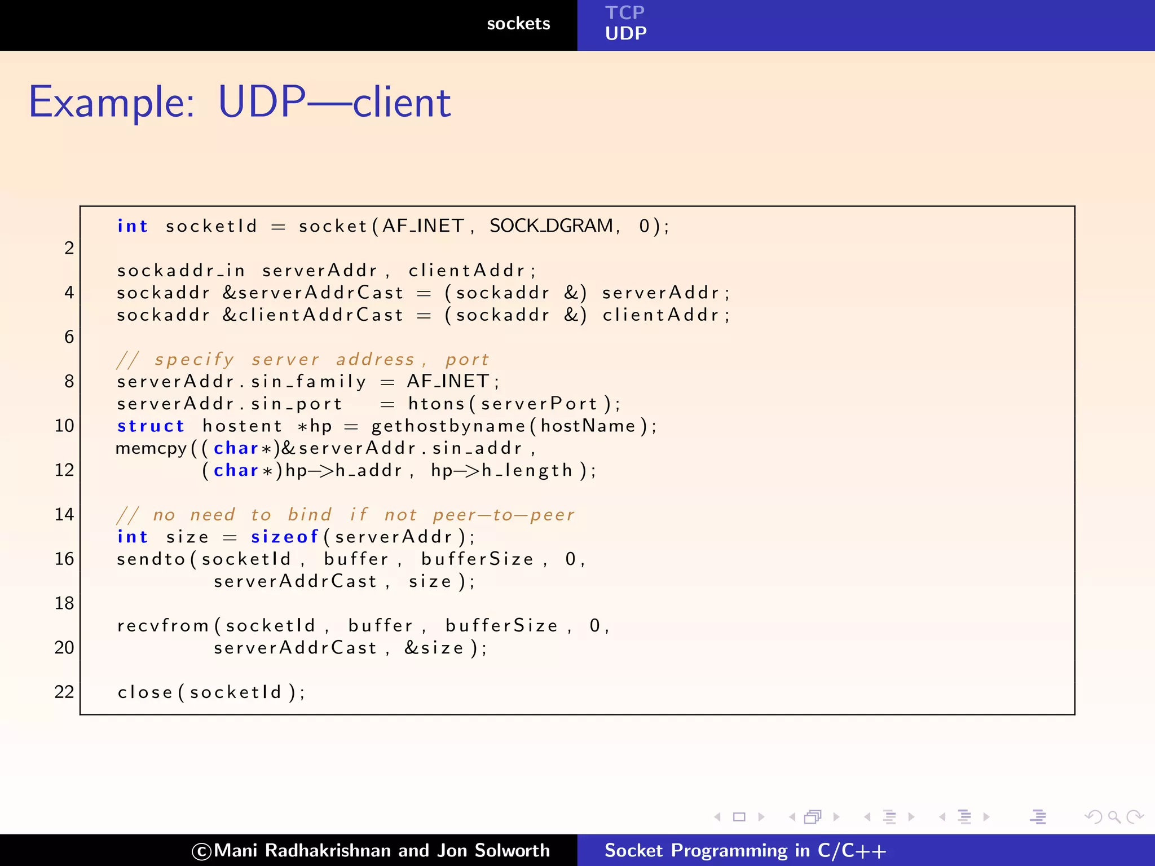The width and height of the screenshot is (1155, 866).
Task: Go to previous section arrow
Action: click(942, 816)
